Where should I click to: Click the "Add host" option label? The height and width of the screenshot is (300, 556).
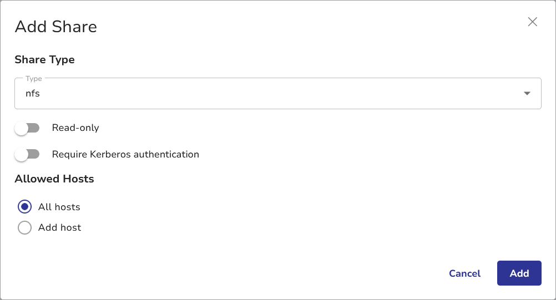coord(60,227)
